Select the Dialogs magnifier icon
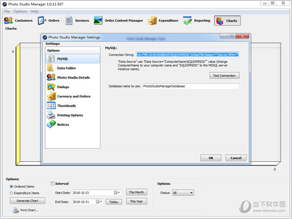The width and height of the screenshot is (292, 219). pos(51,87)
